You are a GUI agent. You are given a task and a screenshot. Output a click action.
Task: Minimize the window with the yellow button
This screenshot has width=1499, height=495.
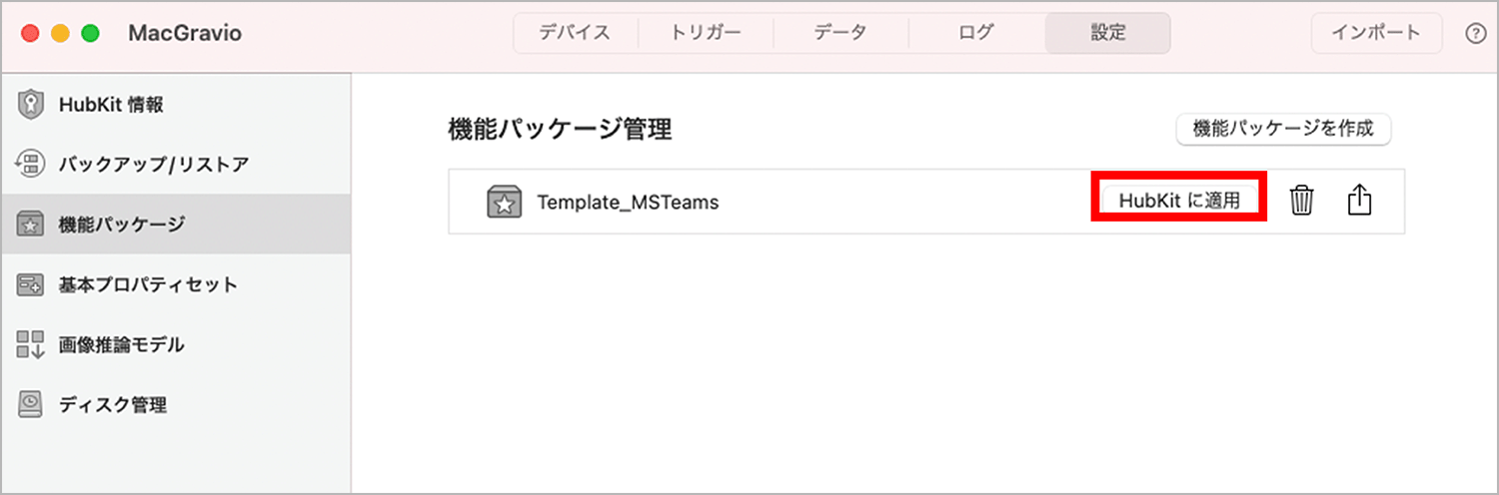[60, 34]
